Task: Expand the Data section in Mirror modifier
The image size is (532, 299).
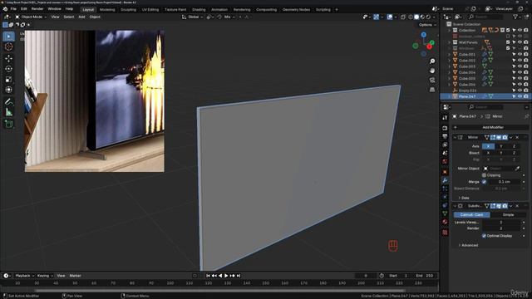Action: (464, 198)
